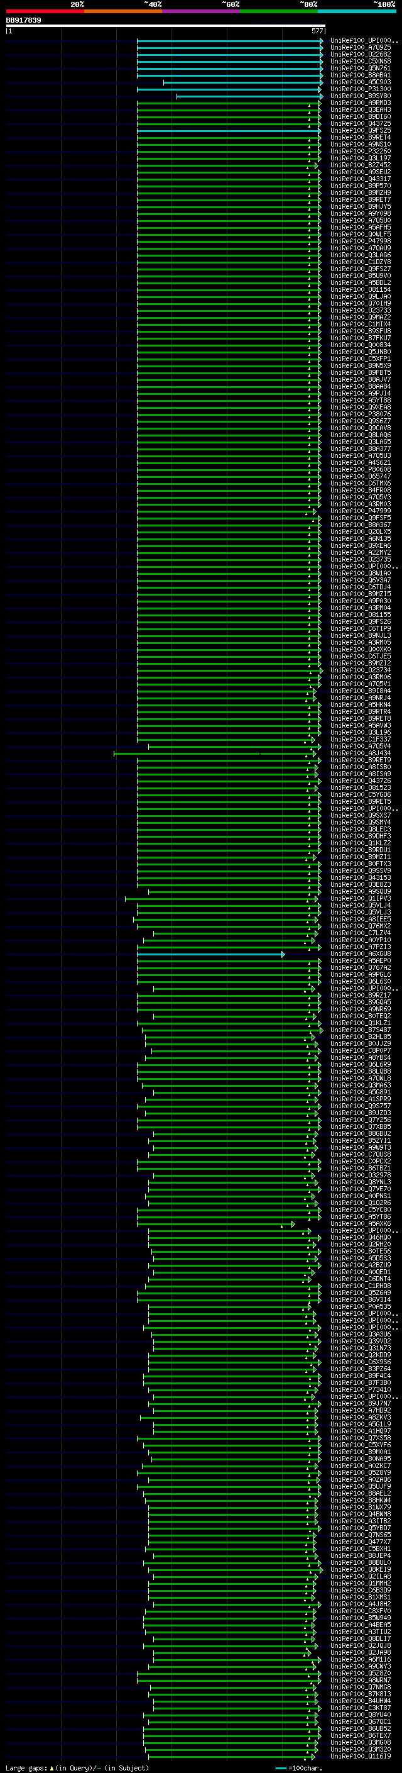This screenshot has height=1773, width=402.
Task: Select row label UniRef100_P32260
Action: point(361,152)
